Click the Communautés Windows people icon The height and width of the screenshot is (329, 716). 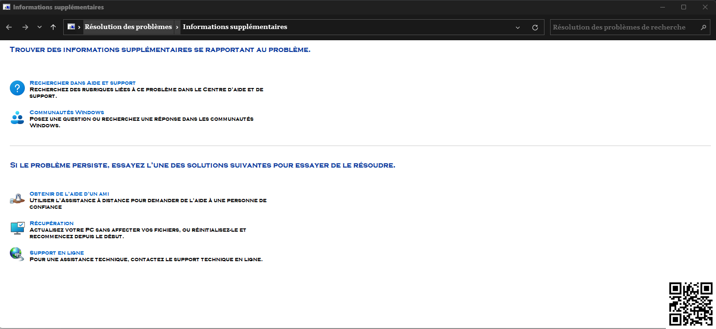17,117
